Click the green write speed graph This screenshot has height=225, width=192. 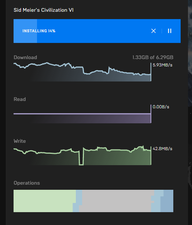82,156
